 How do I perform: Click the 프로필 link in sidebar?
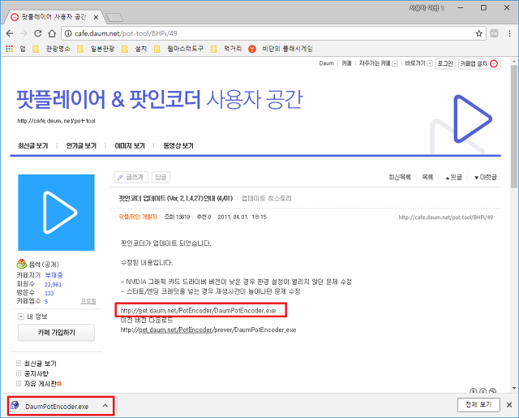pos(88,301)
